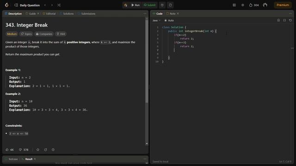
Task: Reset code to default with revert icon
Action: click(290, 20)
